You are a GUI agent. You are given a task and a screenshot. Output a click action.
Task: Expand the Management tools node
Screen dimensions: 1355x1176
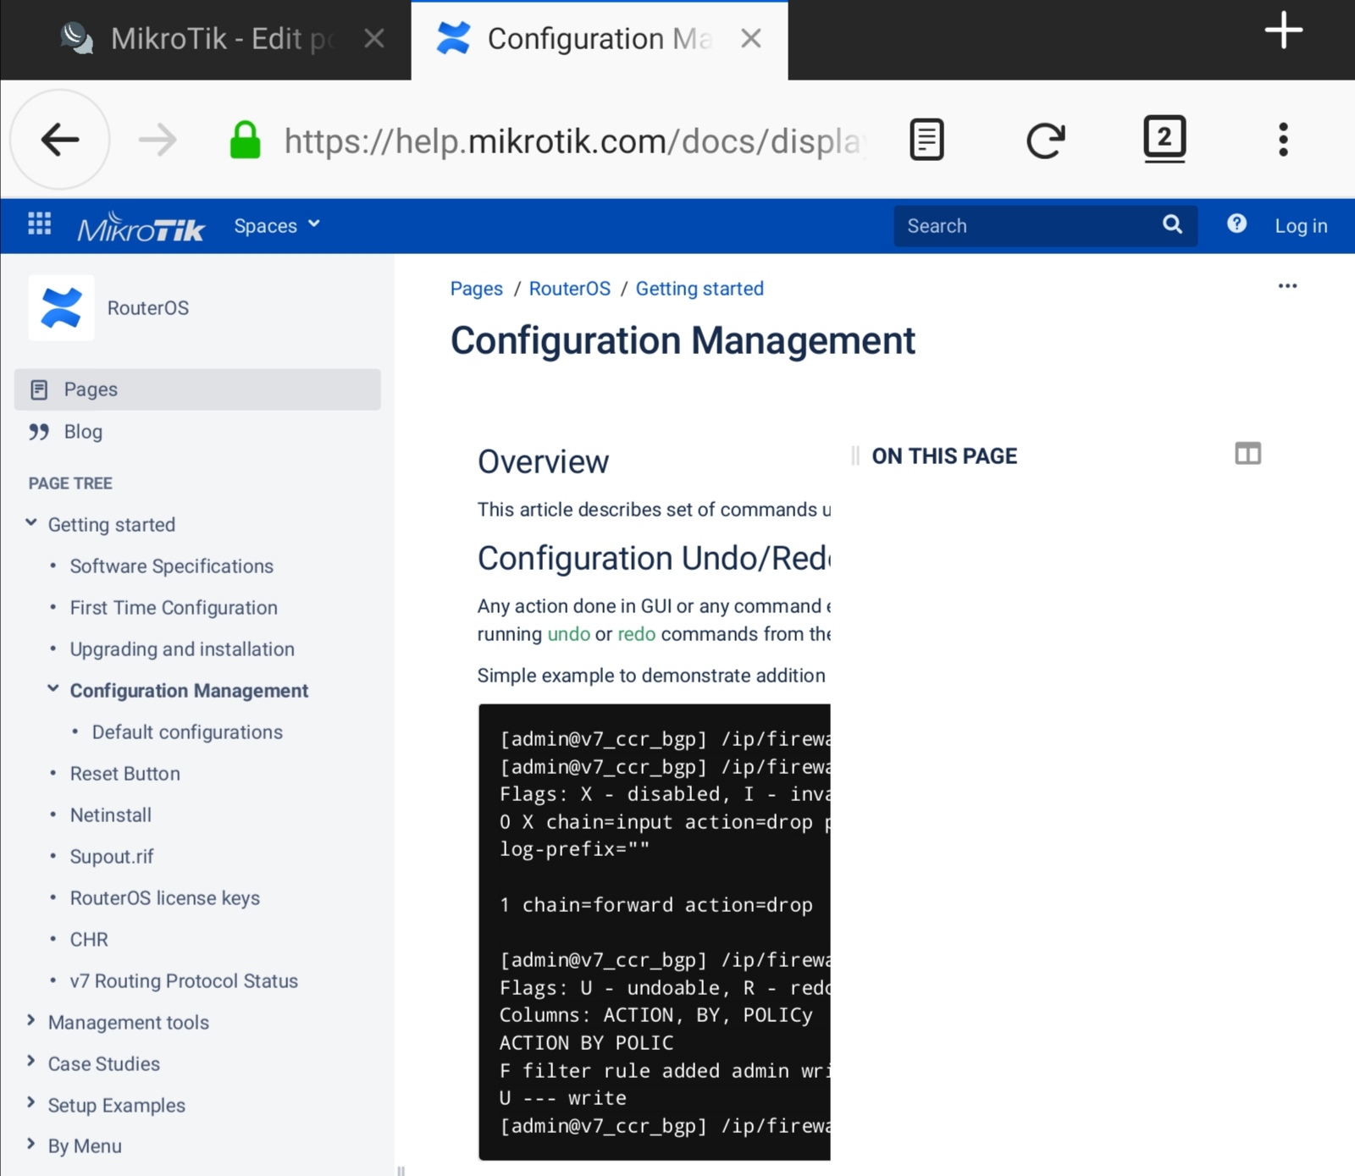click(x=31, y=1020)
